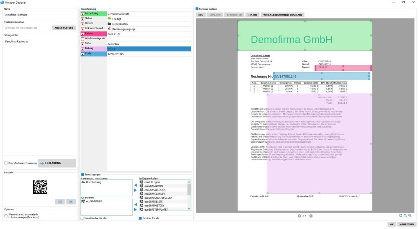Click the ABBRECHEN button
Screen dimensions: 419x229
coord(406,224)
